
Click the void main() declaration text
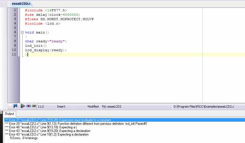point(37,32)
